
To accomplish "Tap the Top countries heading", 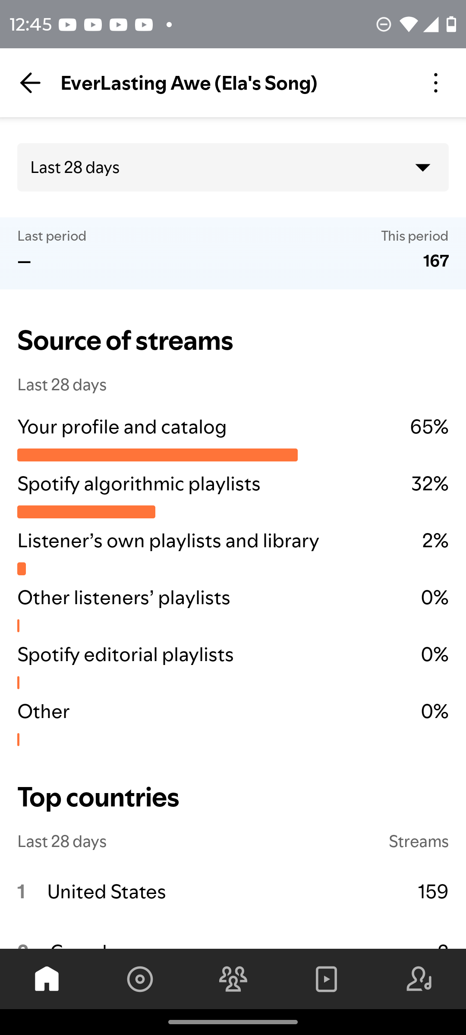I will (x=98, y=797).
